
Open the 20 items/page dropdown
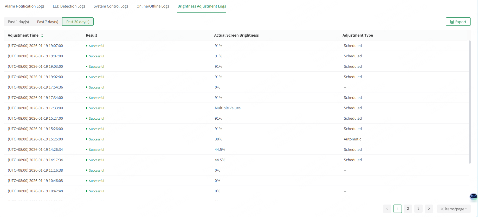(x=454, y=209)
